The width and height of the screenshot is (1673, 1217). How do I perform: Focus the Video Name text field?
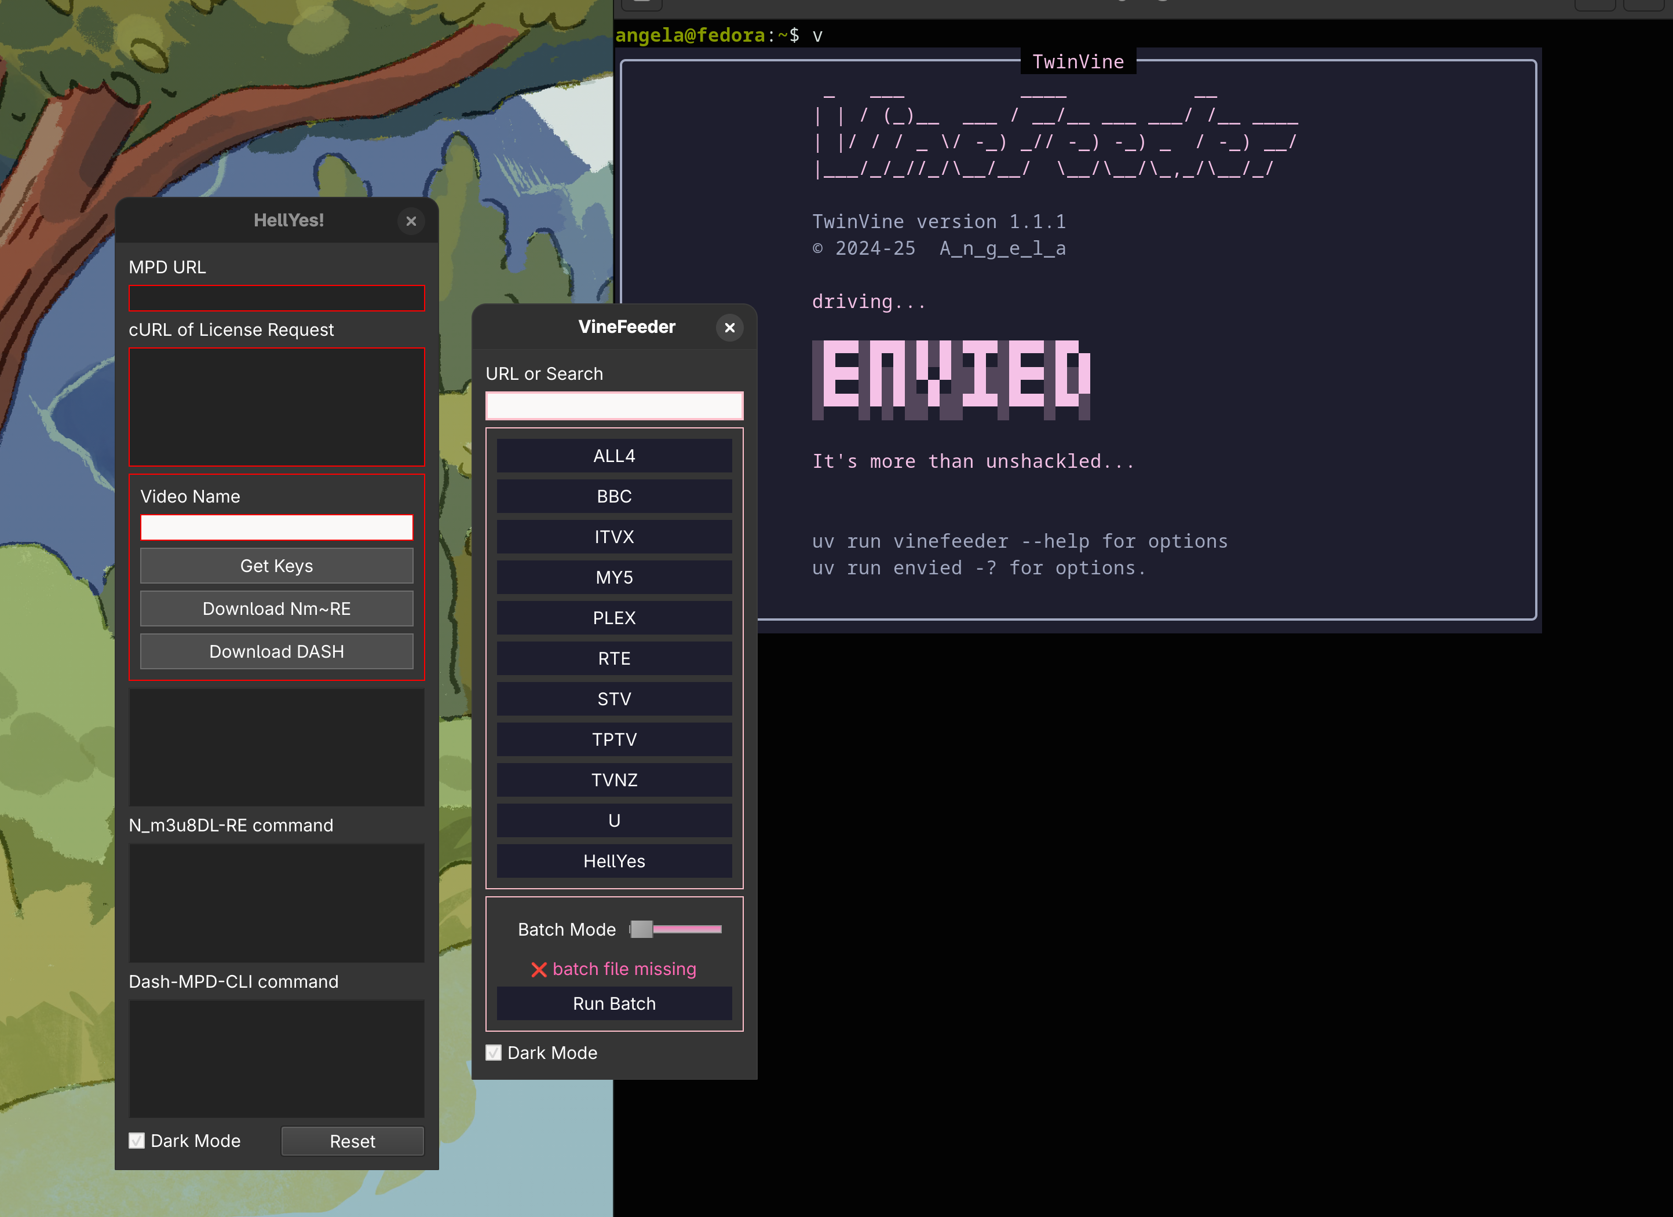pyautogui.click(x=277, y=528)
